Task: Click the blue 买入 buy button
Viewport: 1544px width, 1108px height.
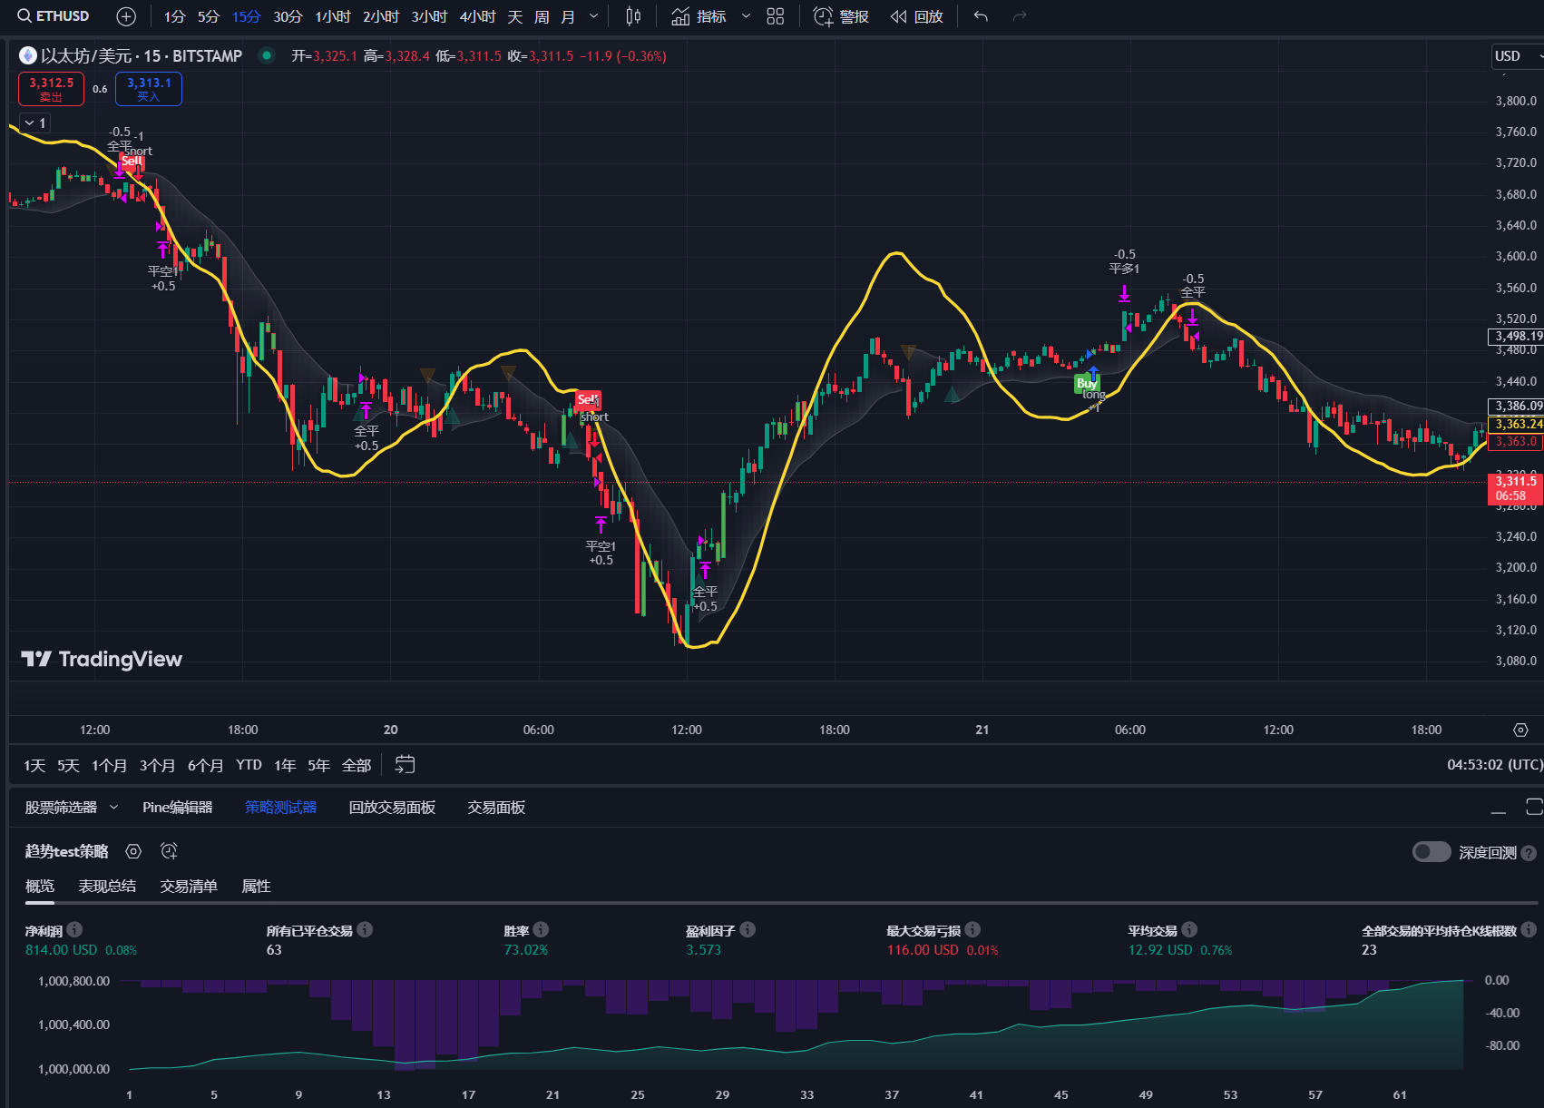Action: pyautogui.click(x=148, y=89)
